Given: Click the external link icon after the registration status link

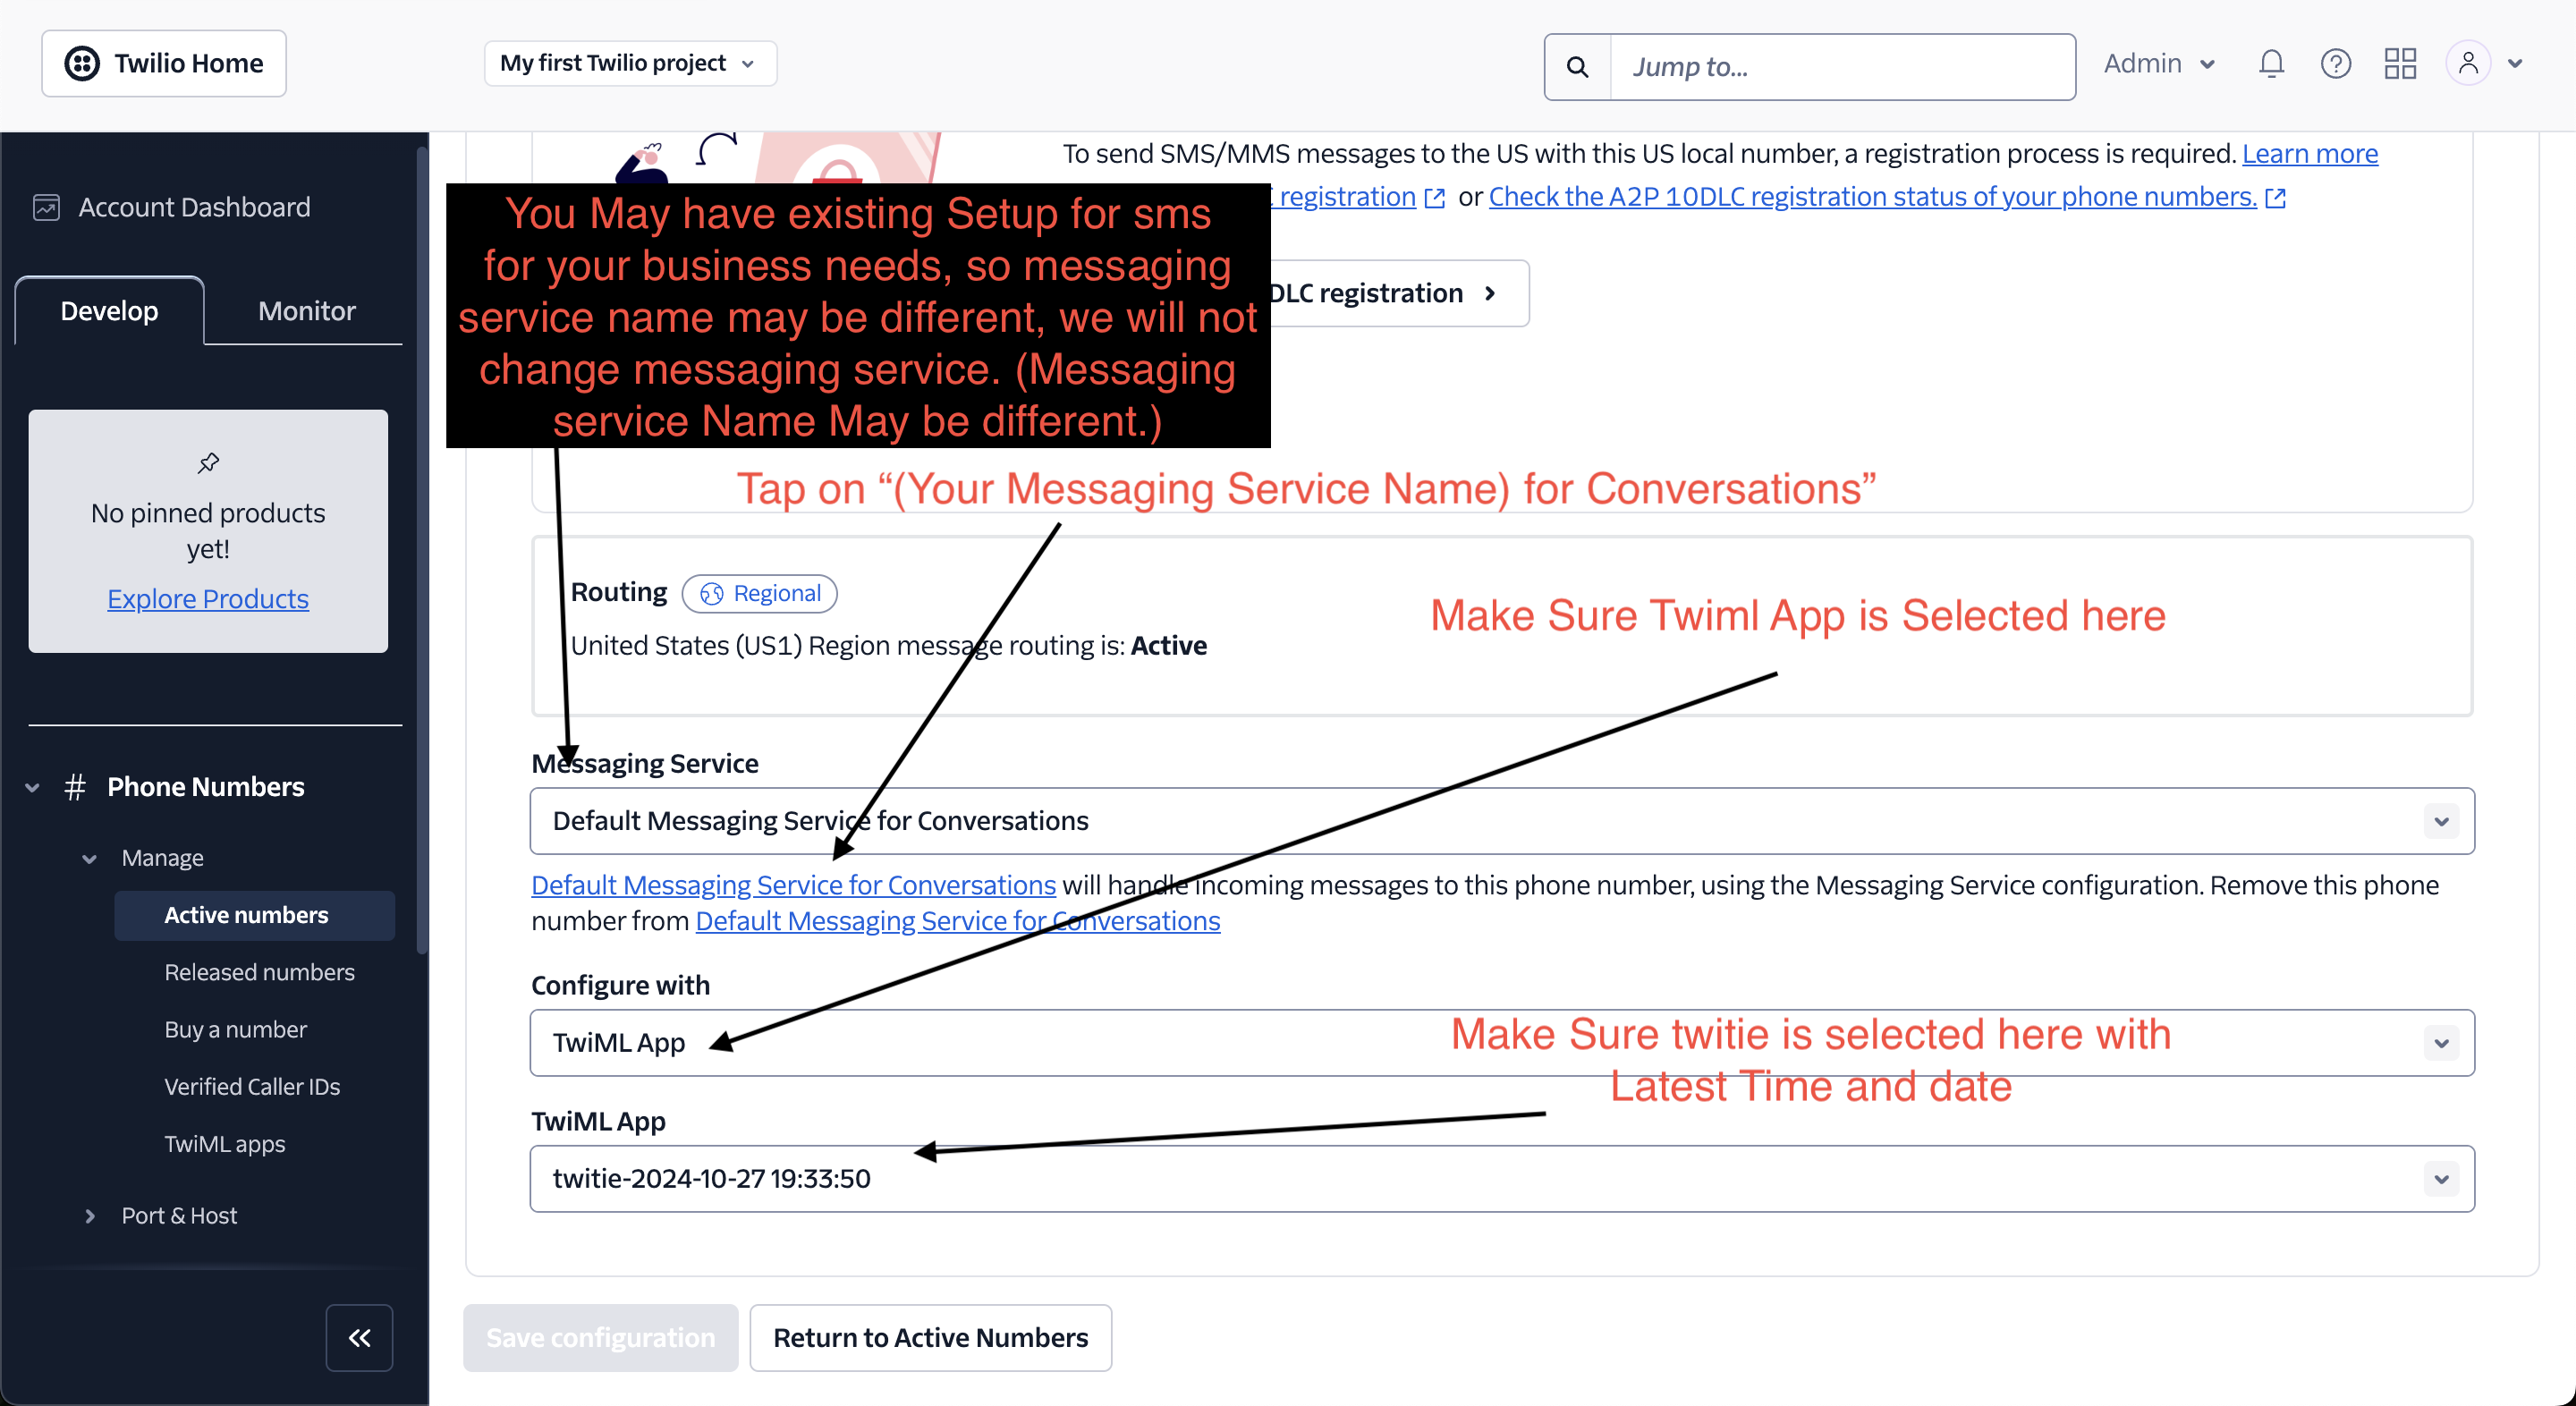Looking at the screenshot, I should click(x=2275, y=197).
